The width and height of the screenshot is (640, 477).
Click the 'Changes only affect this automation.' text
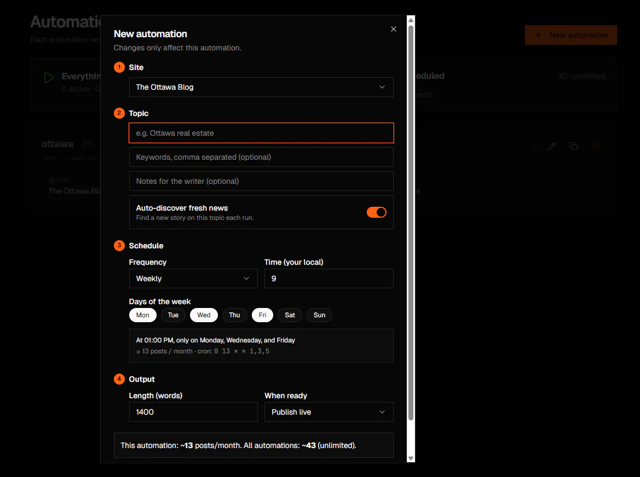click(177, 48)
